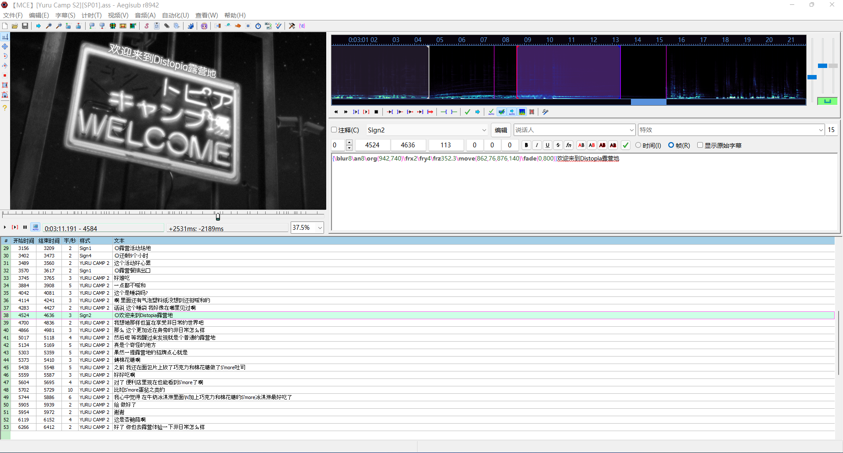This screenshot has height=453, width=843.
Task: Apply italic with I button
Action: click(x=537, y=145)
